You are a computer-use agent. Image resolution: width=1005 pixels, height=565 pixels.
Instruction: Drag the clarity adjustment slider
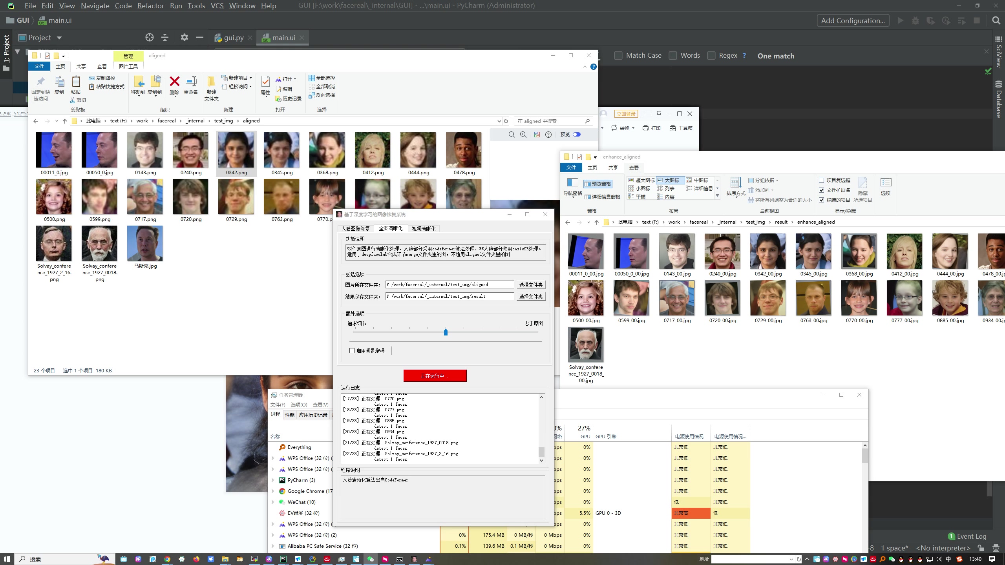[x=446, y=332]
